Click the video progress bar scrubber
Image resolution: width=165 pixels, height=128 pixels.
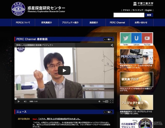coord(15,99)
